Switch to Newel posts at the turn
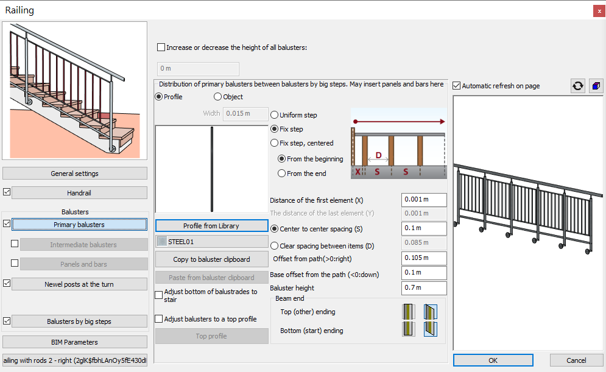 tap(79, 284)
